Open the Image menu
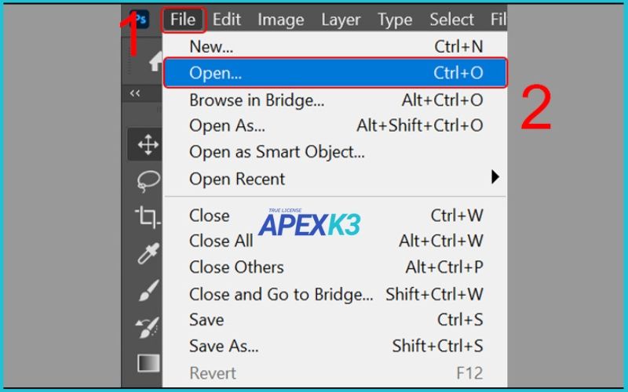 [x=281, y=20]
